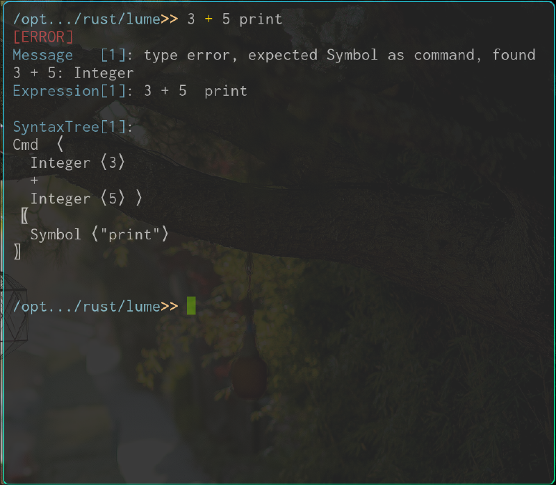The width and height of the screenshot is (556, 485).
Task: Click the orange >> on top prompt
Action: click(x=170, y=19)
